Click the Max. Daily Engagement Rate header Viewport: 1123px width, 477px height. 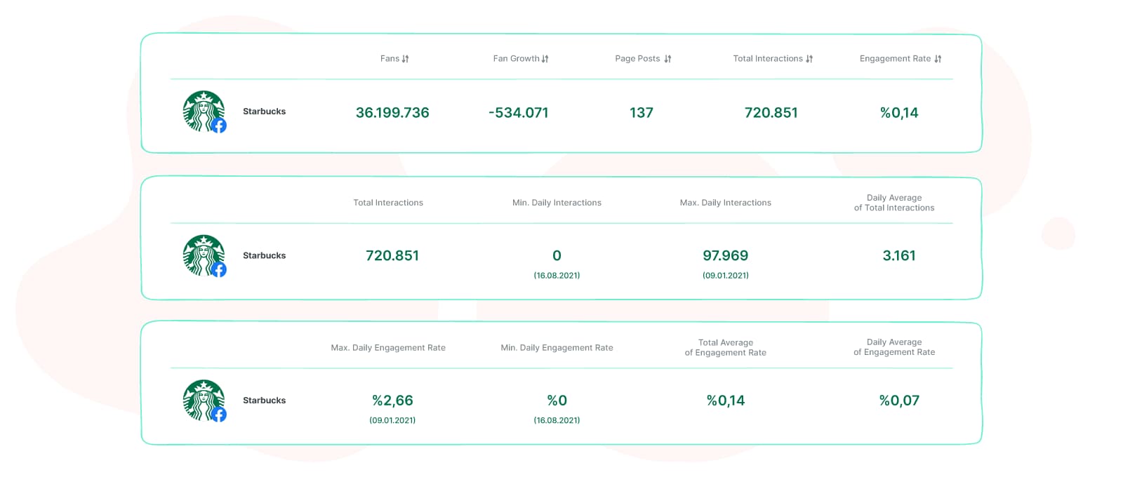388,348
